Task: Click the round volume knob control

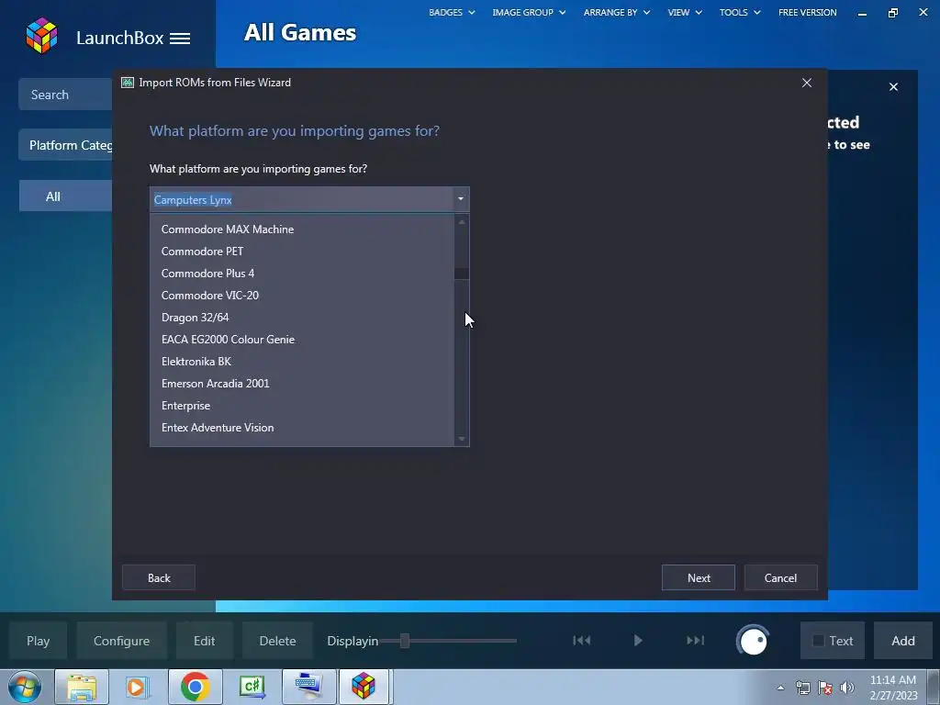Action: tap(753, 641)
